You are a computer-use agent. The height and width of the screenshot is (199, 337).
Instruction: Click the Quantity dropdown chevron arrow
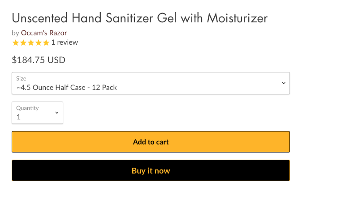pyautogui.click(x=57, y=113)
